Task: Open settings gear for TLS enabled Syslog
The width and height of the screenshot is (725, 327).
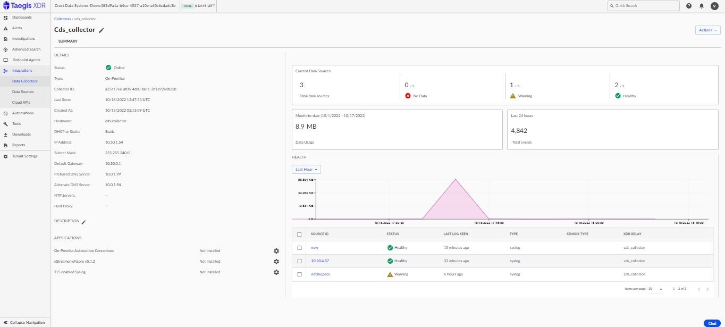Action: tap(276, 272)
